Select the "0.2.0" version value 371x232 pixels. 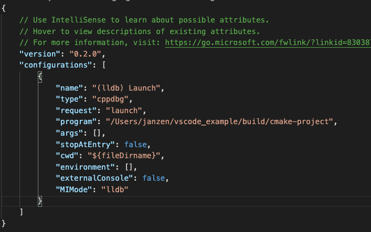pos(85,54)
